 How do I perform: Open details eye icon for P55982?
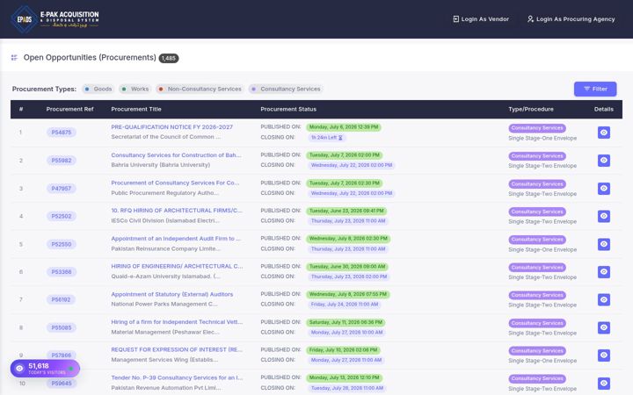coord(603,161)
